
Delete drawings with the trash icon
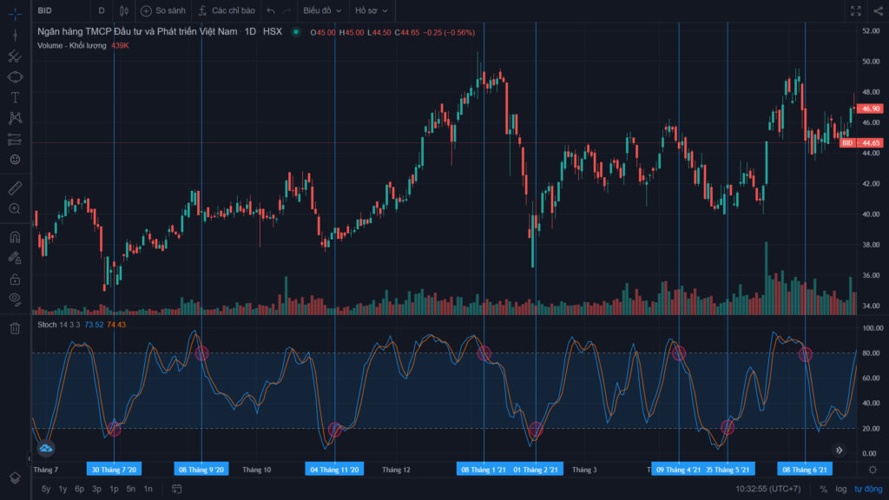coord(16,327)
